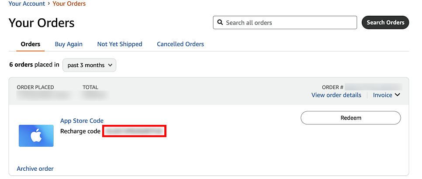Focus the Search all orders field
422x179 pixels.
(x=285, y=23)
